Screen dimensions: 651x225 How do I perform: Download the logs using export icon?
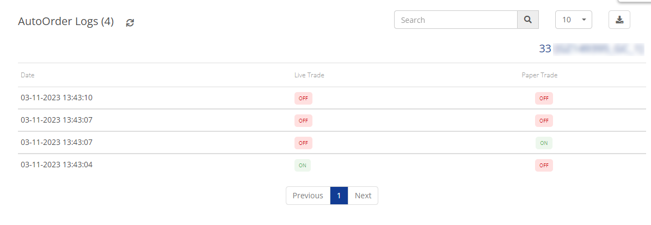pos(619,20)
